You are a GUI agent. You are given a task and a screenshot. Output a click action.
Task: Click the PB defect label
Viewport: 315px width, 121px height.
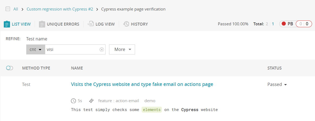tap(290, 24)
